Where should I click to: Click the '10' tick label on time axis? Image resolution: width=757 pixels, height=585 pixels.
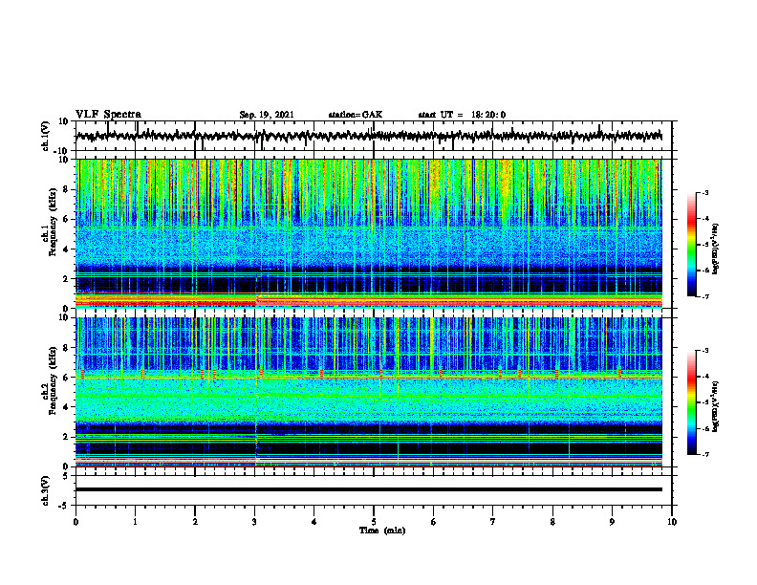[672, 522]
